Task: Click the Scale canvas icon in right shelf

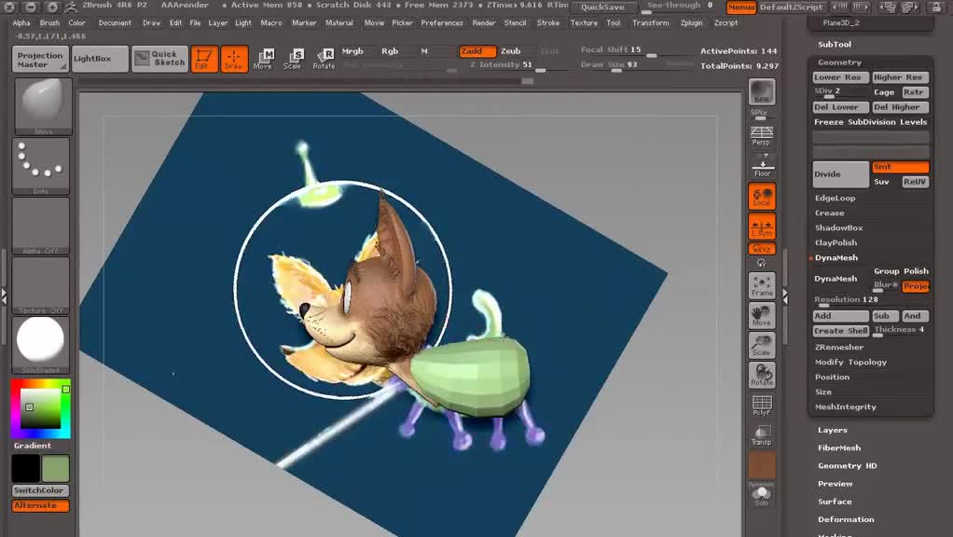Action: 762,345
